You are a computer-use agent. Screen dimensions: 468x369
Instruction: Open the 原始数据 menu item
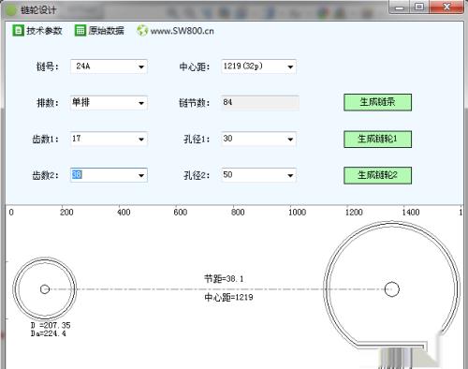[106, 31]
